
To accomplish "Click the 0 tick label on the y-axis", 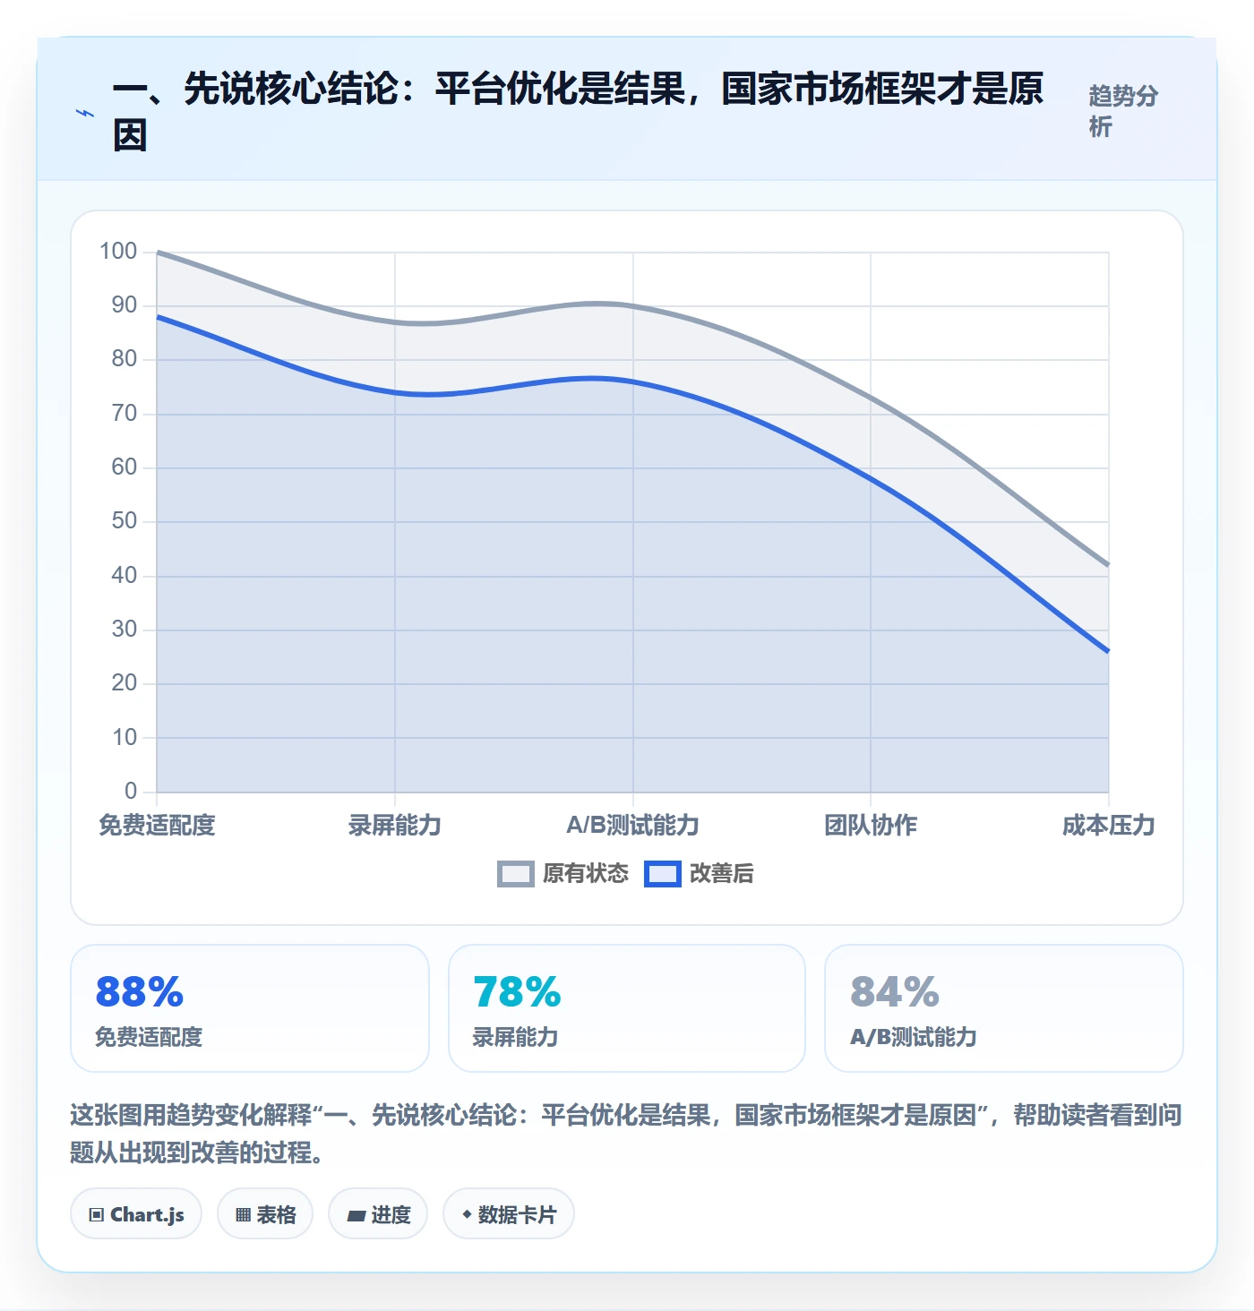I will click(x=131, y=791).
